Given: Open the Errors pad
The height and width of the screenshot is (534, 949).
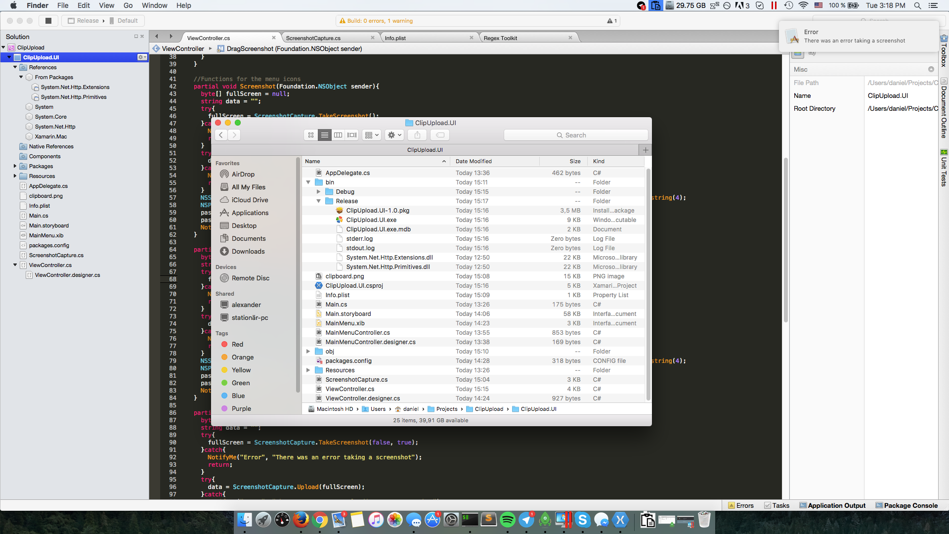Looking at the screenshot, I should (740, 505).
